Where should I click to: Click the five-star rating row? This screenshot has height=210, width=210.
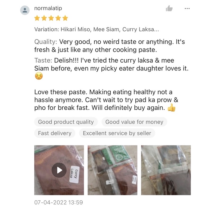(x=51, y=18)
